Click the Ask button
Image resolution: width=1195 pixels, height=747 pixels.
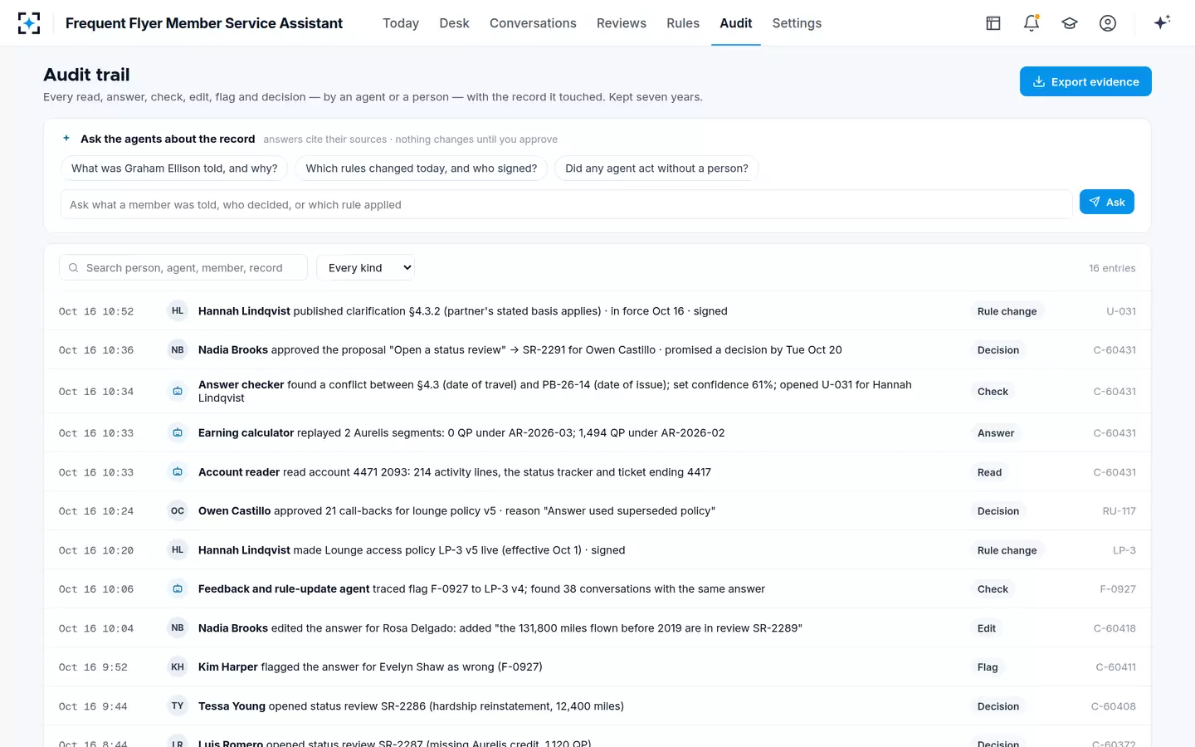coord(1107,202)
